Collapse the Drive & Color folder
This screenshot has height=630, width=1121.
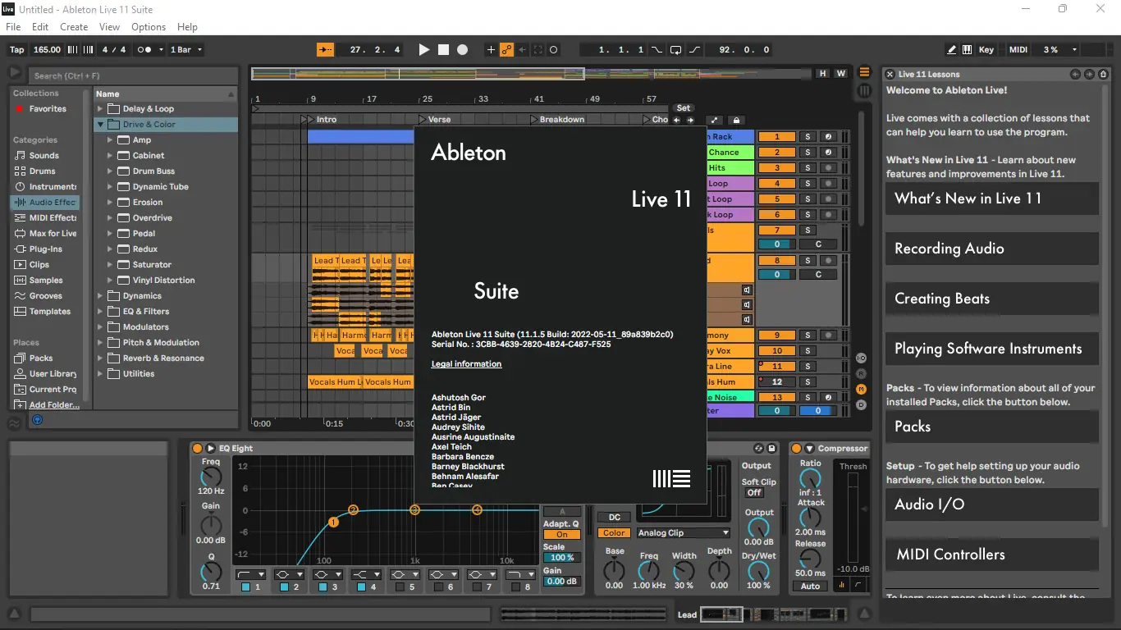100,125
